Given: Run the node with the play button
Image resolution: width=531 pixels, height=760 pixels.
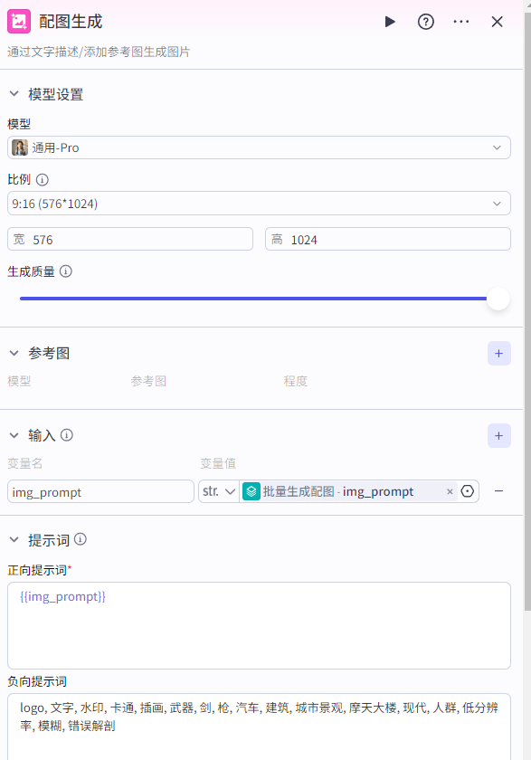Looking at the screenshot, I should 390,22.
